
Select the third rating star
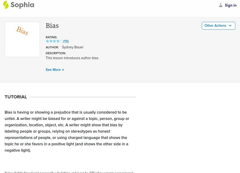point(55,41)
